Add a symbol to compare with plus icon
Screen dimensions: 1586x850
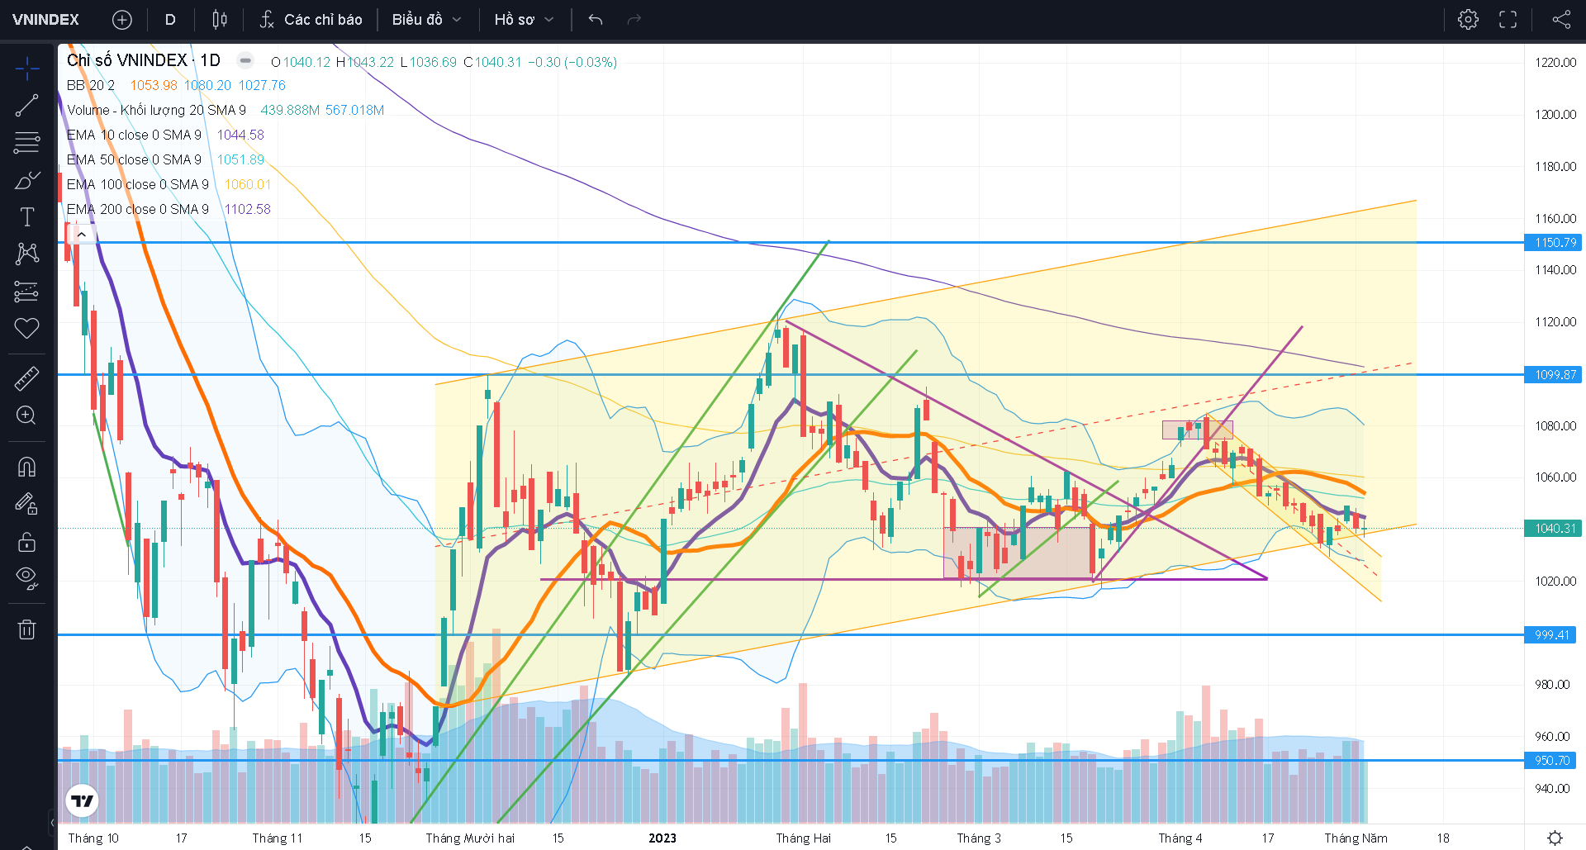coord(121,20)
